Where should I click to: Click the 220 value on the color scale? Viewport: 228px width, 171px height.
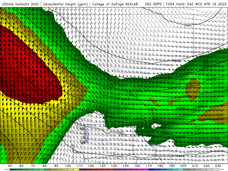click(206, 166)
